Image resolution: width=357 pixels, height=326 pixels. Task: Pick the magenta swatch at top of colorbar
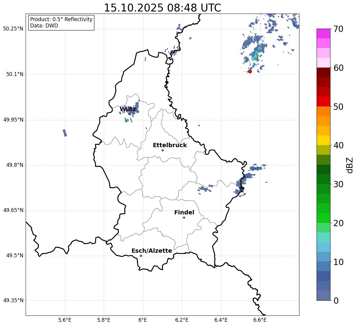pyautogui.click(x=323, y=33)
